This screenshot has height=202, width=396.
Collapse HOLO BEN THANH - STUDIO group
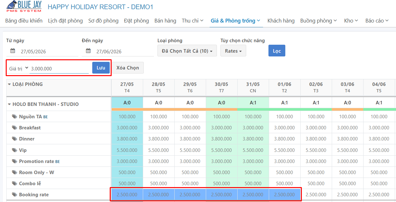(9, 104)
